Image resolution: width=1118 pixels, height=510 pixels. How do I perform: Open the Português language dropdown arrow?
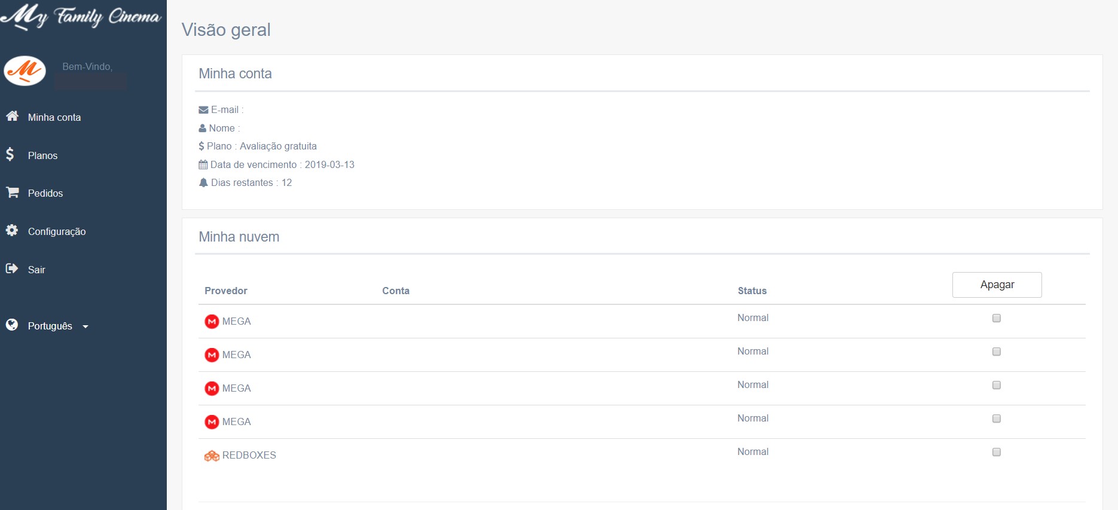[85, 327]
